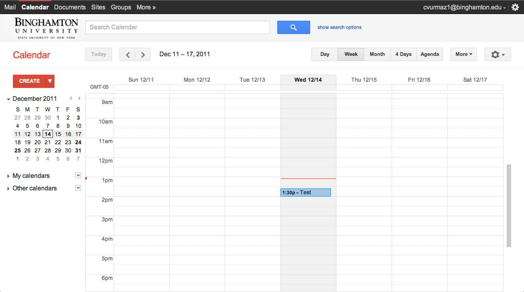The width and height of the screenshot is (524, 292).
Task: Open the Create button dropdown arrow
Action: pos(50,81)
